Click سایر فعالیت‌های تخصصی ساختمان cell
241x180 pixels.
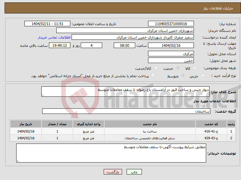[x=150, y=138]
